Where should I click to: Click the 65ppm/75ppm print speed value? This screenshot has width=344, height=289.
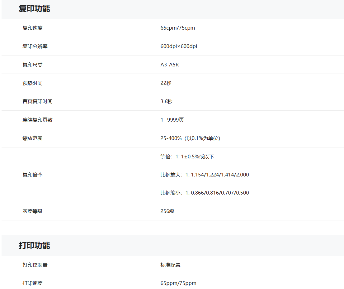tap(178, 283)
